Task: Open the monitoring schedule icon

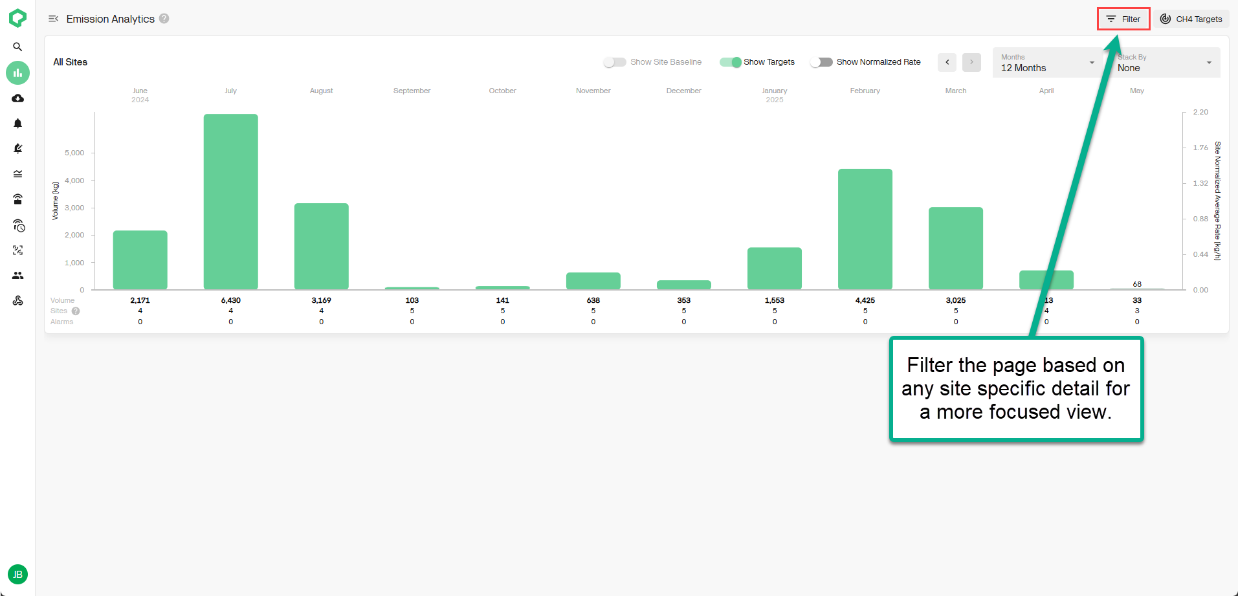Action: 17,225
